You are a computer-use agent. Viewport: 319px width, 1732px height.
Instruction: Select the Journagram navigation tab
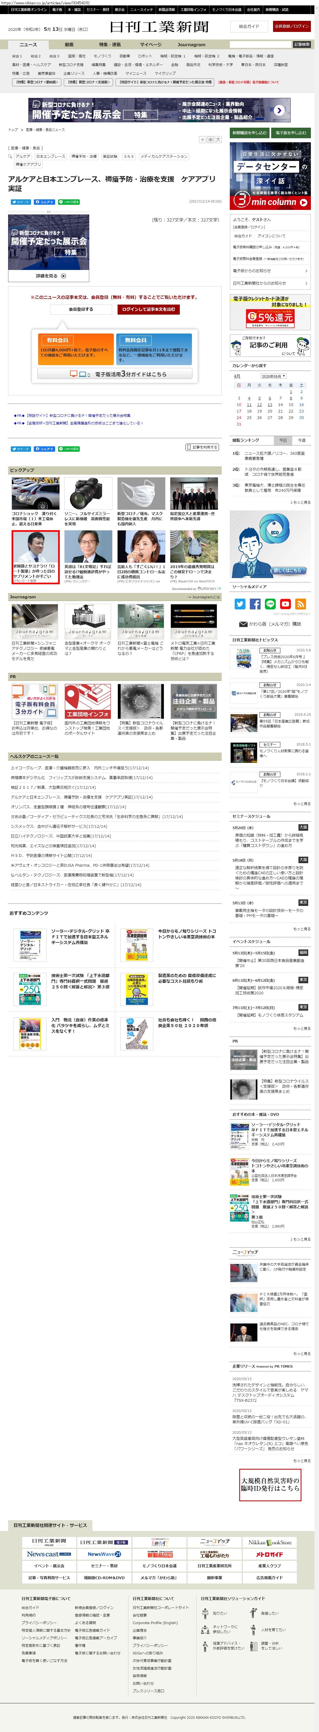click(191, 44)
